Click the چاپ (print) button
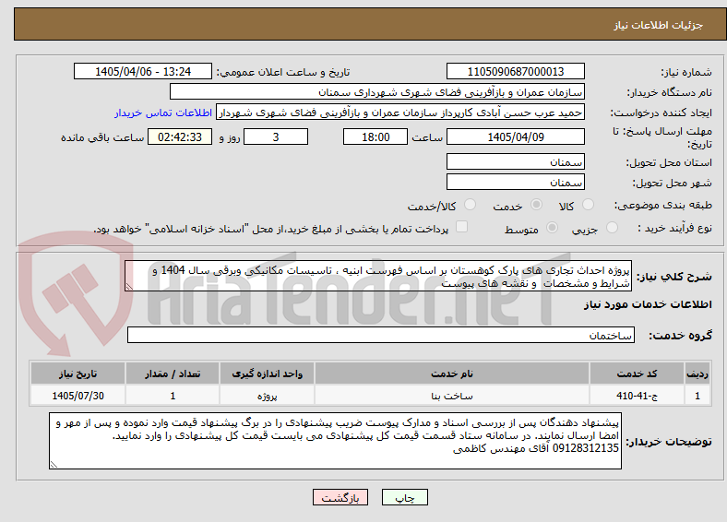The height and width of the screenshot is (522, 727). click(x=404, y=497)
